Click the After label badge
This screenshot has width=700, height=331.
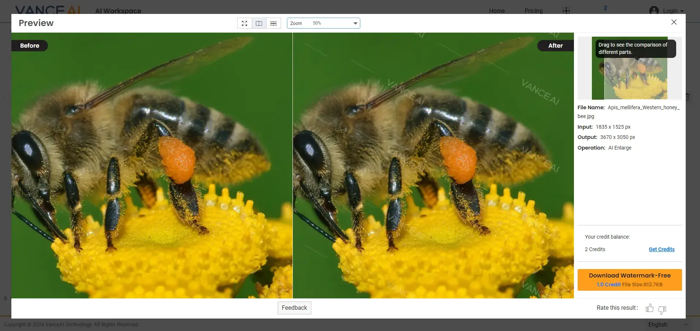555,45
